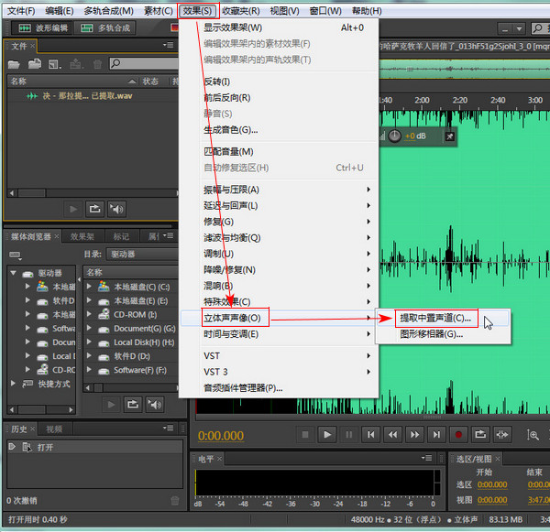Image resolution: width=550 pixels, height=532 pixels.
Task: Click the Record button
Action: click(458, 435)
